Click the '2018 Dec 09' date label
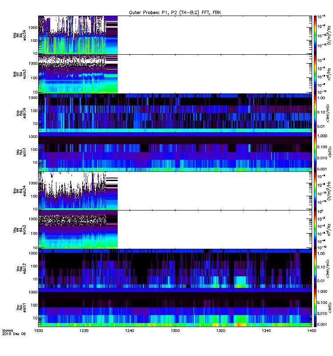The width and height of the screenshot is (333, 356). [x=14, y=334]
